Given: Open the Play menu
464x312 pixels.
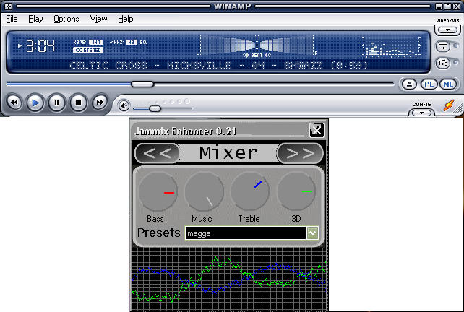Looking at the screenshot, I should tap(35, 19).
